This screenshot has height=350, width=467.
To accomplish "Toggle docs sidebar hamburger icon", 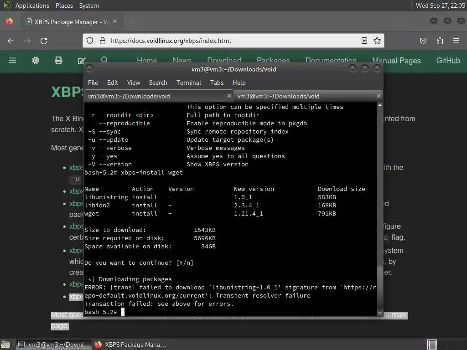I will tap(12, 61).
